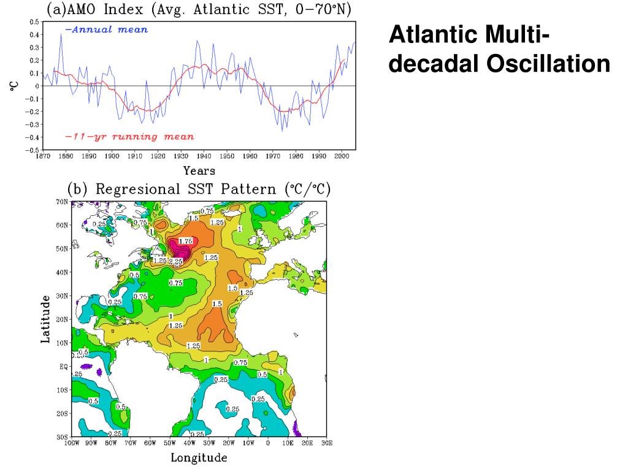Click the 'Longitude' axis label
The width and height of the screenshot is (628, 471).
click(x=199, y=458)
